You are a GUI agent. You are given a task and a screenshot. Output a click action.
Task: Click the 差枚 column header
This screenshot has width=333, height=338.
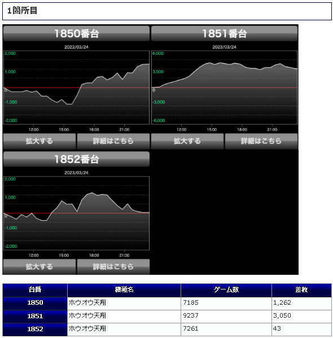(x=301, y=290)
